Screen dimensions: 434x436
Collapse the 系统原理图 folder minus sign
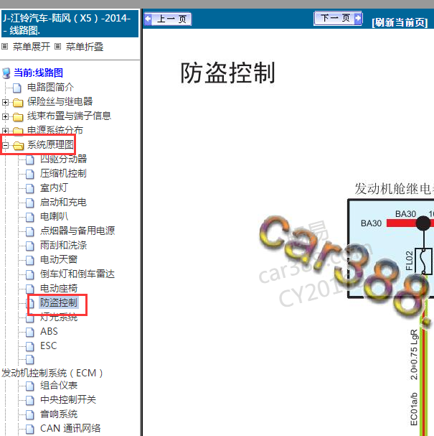tap(5, 145)
